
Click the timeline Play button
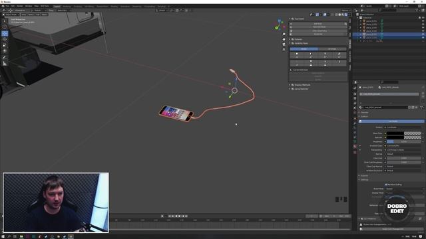coord(180,216)
